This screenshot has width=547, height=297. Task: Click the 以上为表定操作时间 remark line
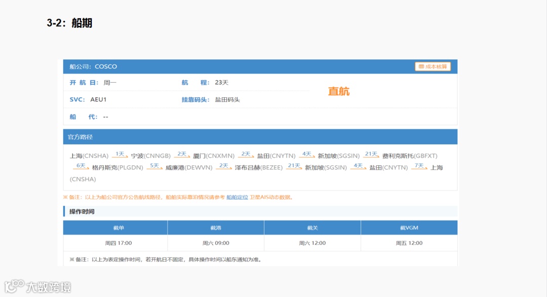pos(166,259)
